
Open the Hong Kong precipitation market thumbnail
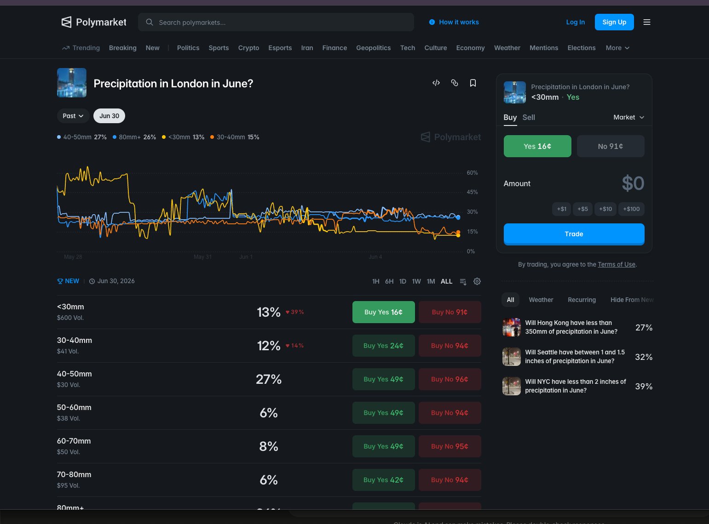point(512,327)
